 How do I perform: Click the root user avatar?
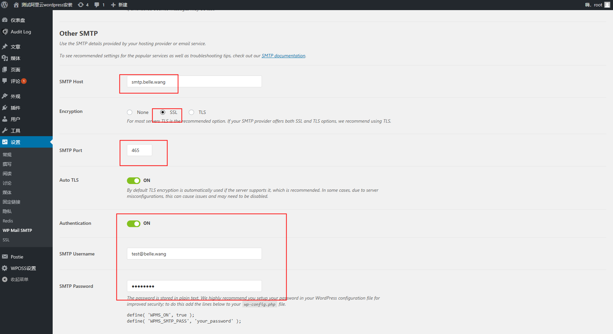coord(607,5)
